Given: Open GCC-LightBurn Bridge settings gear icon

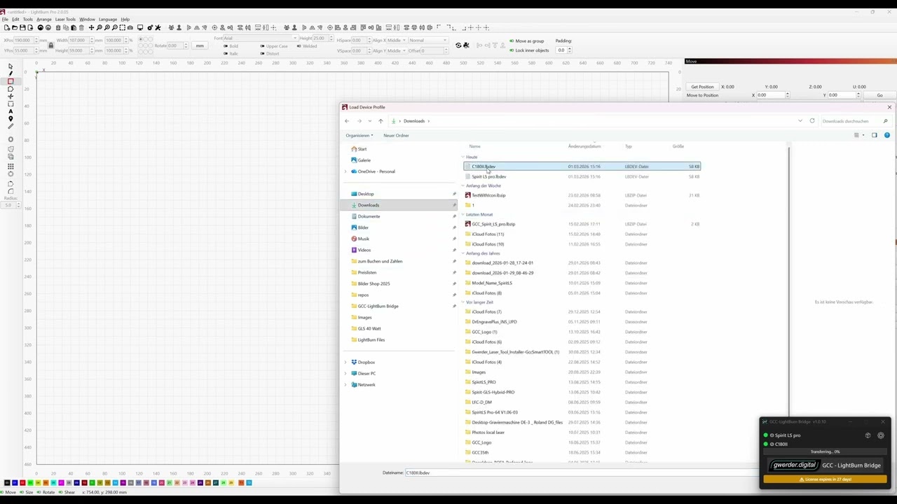Looking at the screenshot, I should [x=881, y=435].
